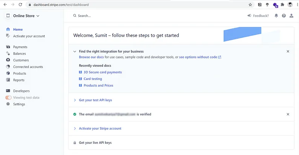Image resolution: width=299 pixels, height=155 pixels.
Task: Click the locked Get your live API keys row
Action: click(181, 143)
